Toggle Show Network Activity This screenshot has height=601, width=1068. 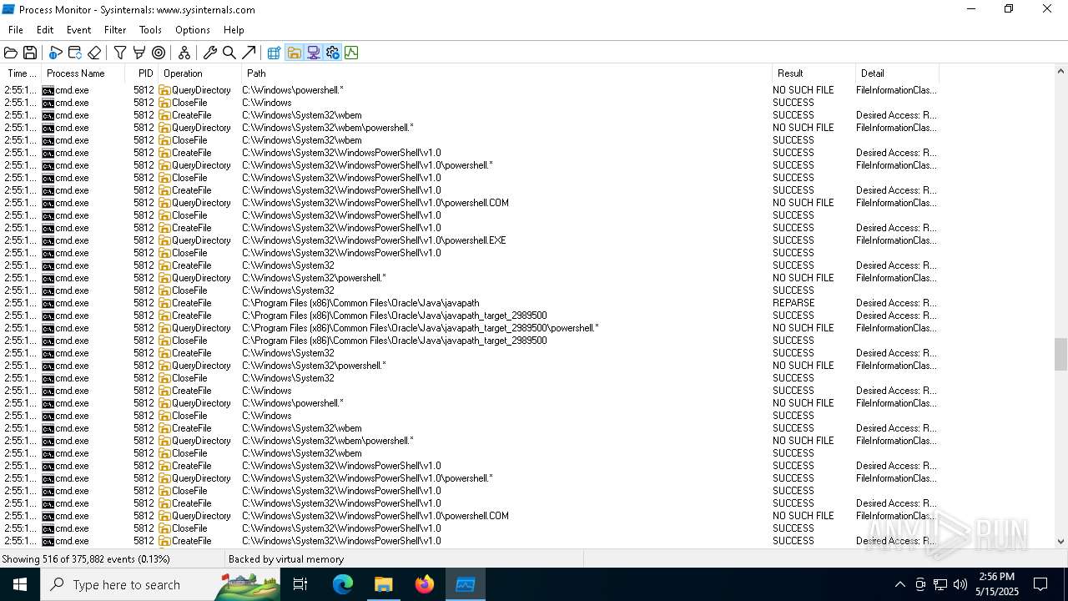click(x=313, y=53)
